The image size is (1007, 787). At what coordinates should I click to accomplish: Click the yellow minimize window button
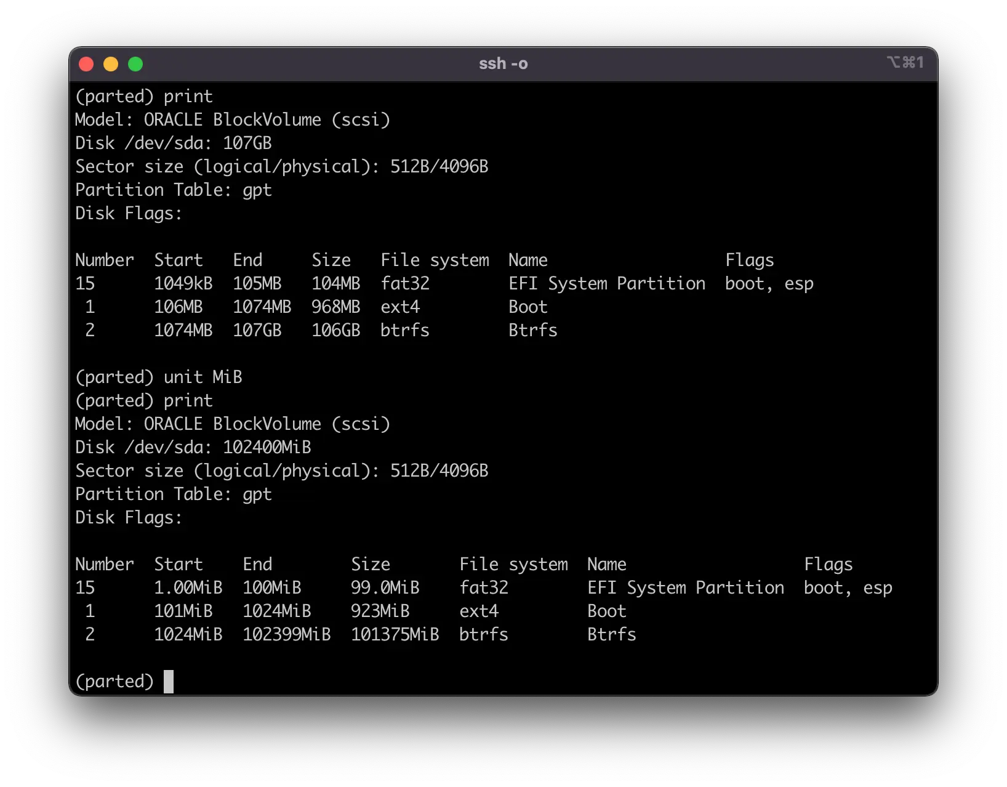pyautogui.click(x=111, y=64)
